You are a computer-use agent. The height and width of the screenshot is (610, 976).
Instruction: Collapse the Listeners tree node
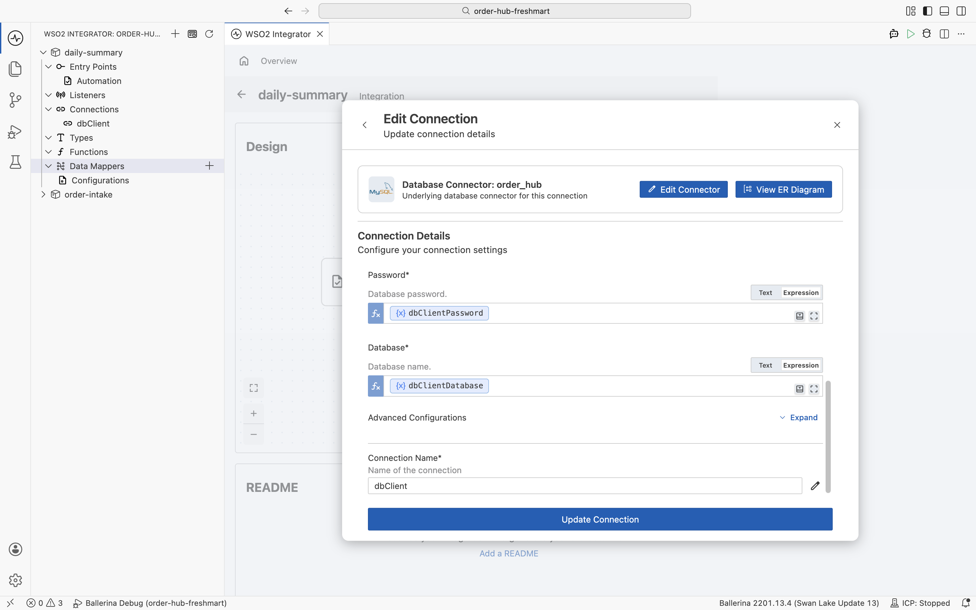pos(48,95)
